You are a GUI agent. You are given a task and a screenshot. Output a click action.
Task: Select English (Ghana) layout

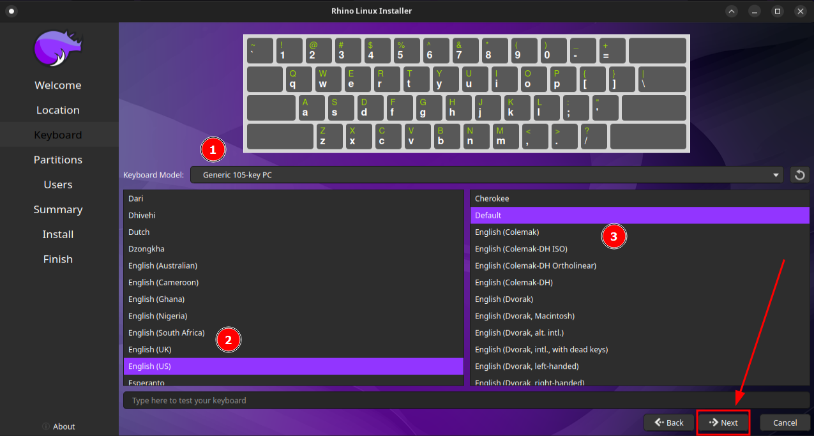pyautogui.click(x=294, y=299)
